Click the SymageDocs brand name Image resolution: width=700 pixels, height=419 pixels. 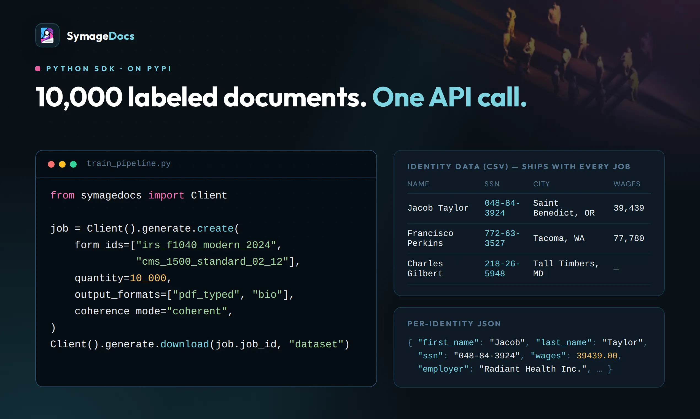101,36
